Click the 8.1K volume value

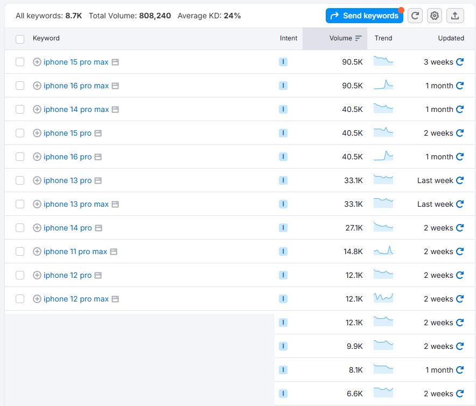coord(356,370)
